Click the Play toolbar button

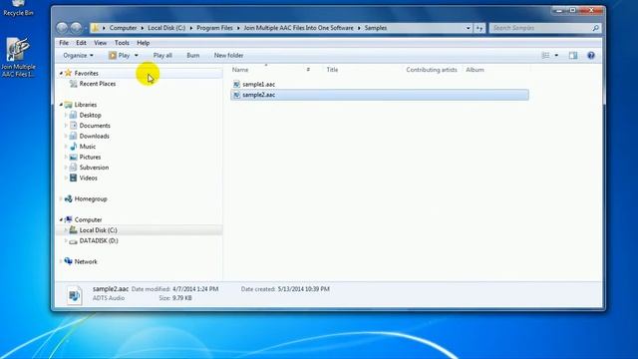(x=120, y=56)
